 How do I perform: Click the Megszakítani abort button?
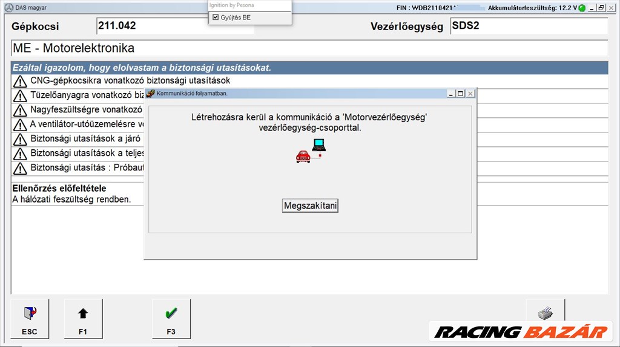310,206
